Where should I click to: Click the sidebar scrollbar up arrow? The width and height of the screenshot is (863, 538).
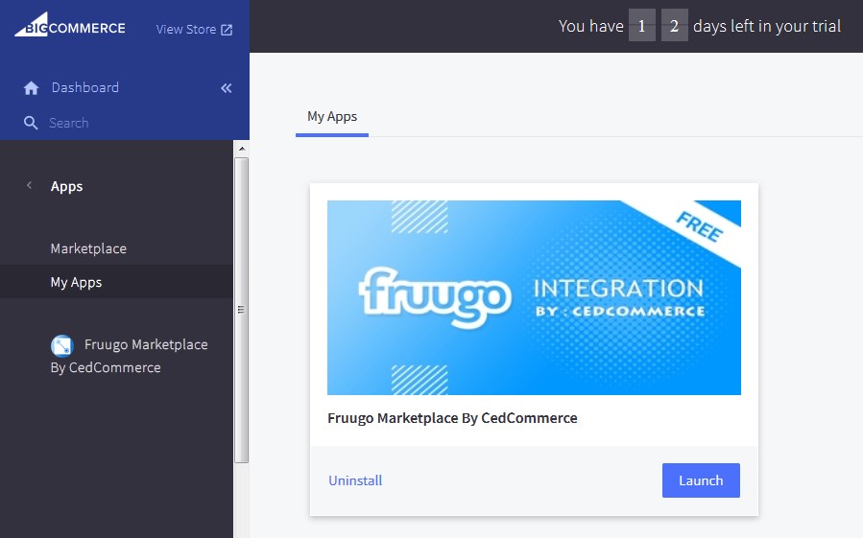tap(242, 149)
